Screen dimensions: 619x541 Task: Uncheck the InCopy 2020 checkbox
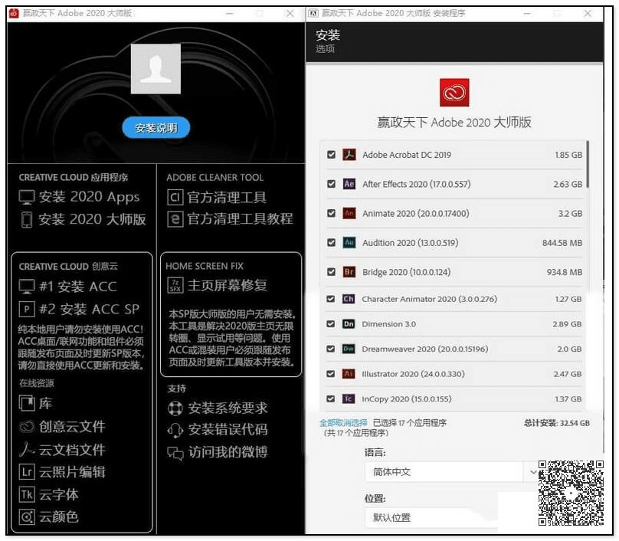coord(331,398)
